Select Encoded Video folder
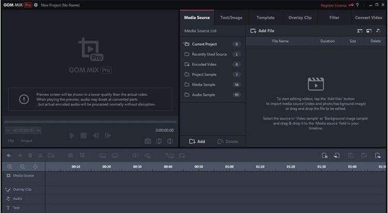388x213 pixels. 213,64
